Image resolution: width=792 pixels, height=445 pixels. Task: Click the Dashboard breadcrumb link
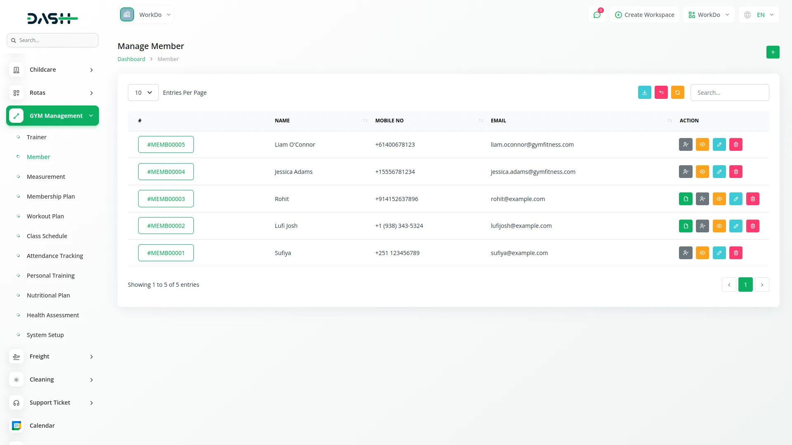click(131, 59)
